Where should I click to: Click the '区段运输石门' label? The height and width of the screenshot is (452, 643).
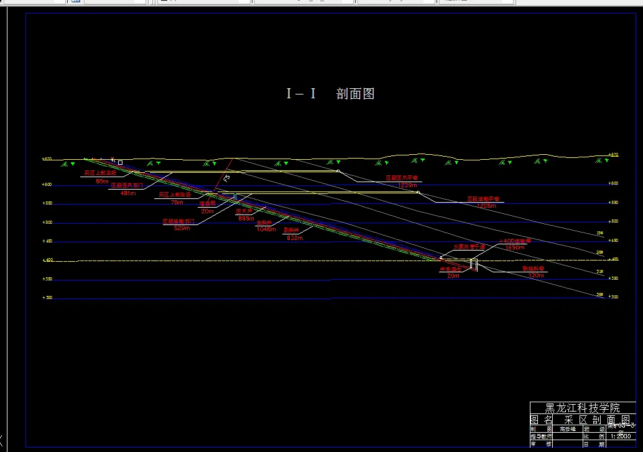click(x=178, y=221)
